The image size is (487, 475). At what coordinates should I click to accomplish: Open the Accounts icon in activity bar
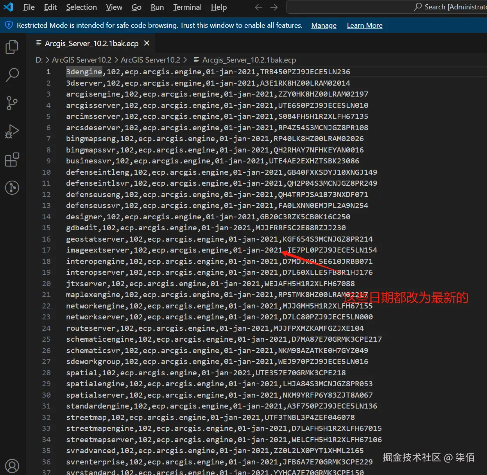coord(12,466)
